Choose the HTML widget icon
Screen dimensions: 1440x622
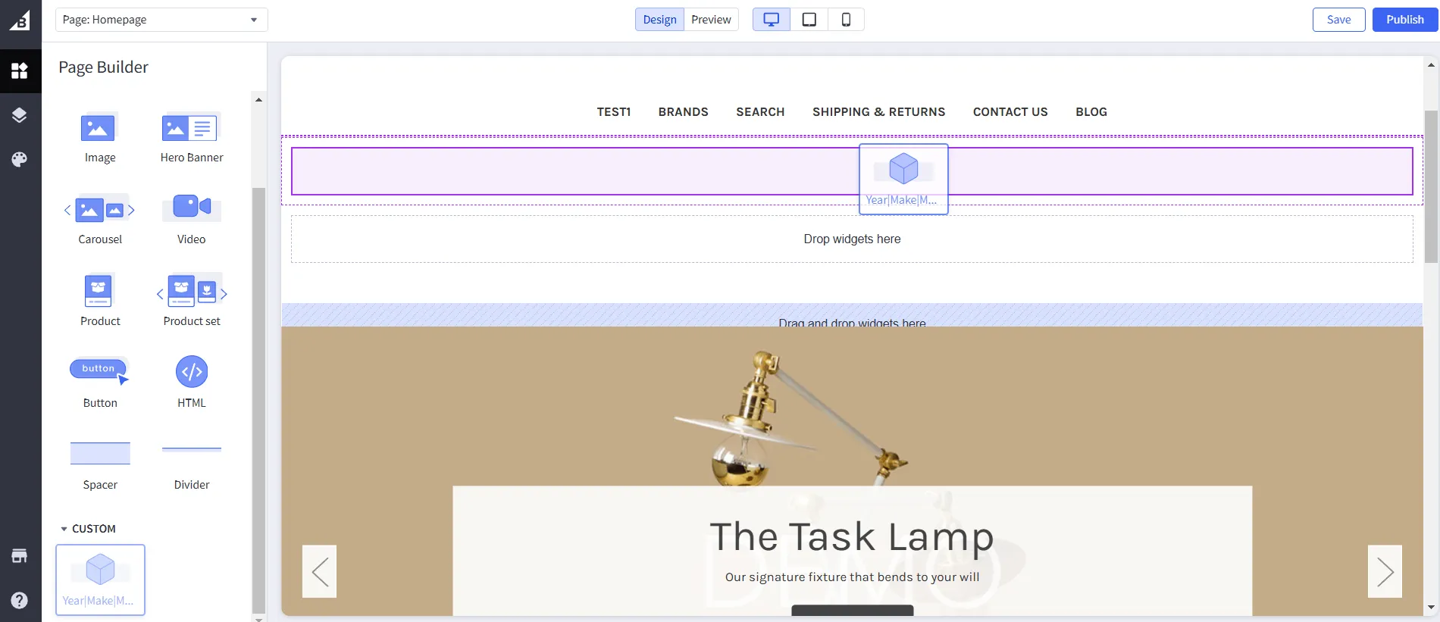click(191, 372)
